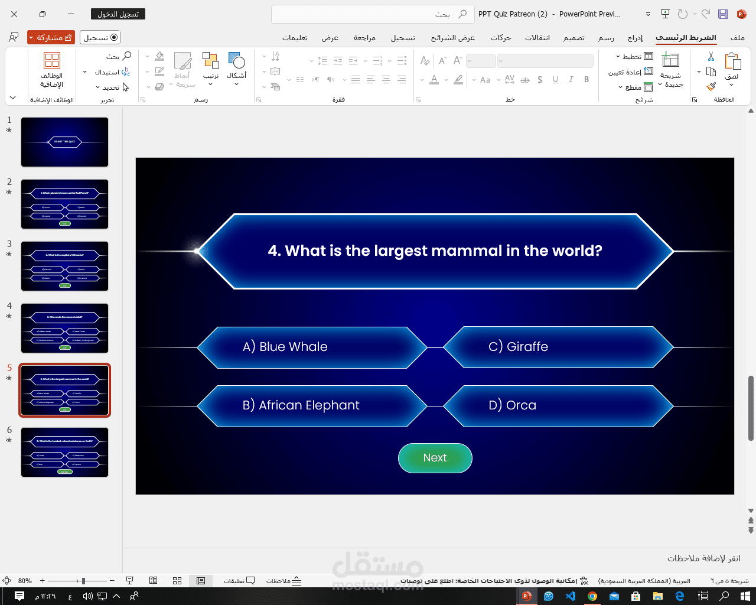Open the Home (الشريط الرئيسي) tab
Screen dimensions: 756x605
pos(686,37)
